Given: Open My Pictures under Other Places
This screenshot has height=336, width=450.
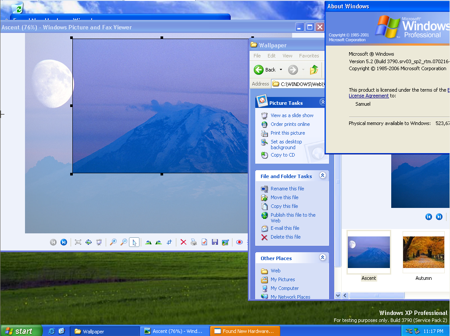Looking at the screenshot, I should click(x=283, y=279).
